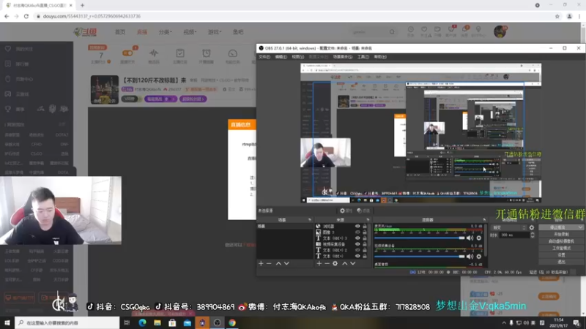Open transition properties gear next to 渐变
This screenshot has height=329, width=586.
click(532, 227)
